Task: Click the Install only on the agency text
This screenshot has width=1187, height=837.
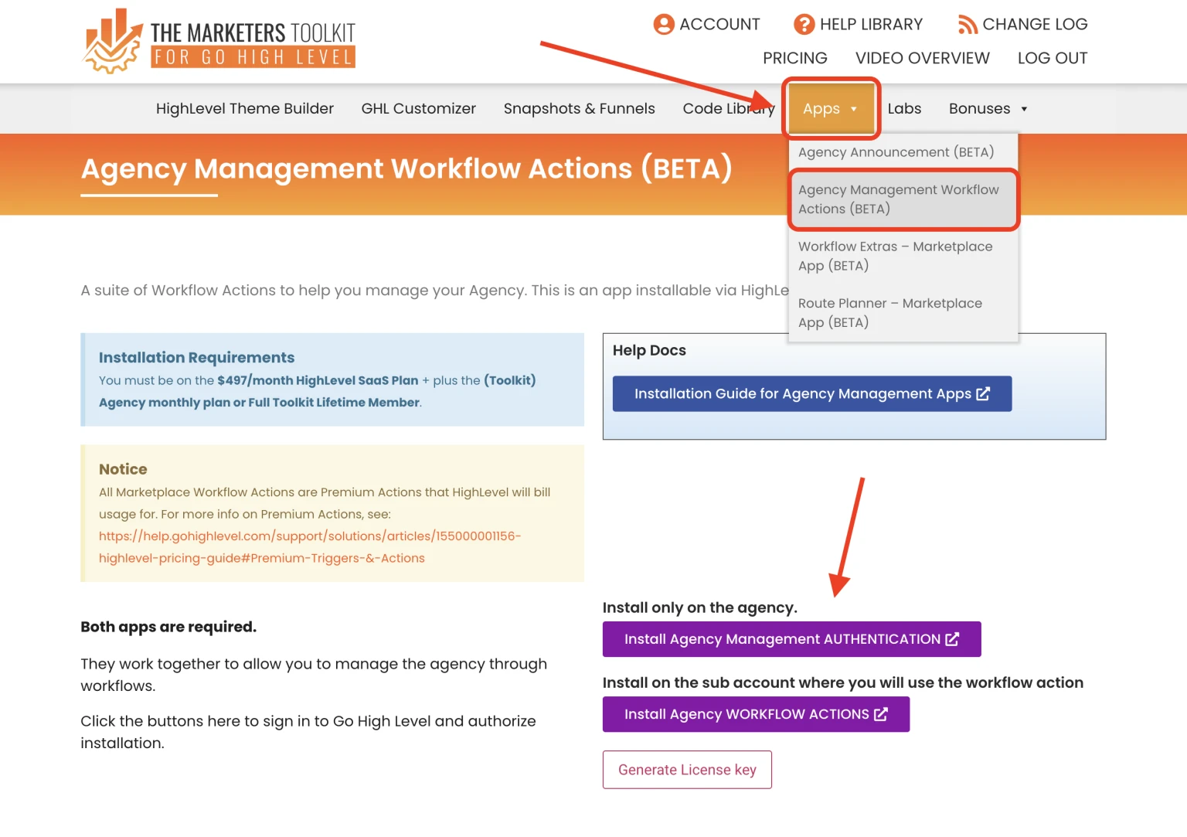Action: point(699,607)
